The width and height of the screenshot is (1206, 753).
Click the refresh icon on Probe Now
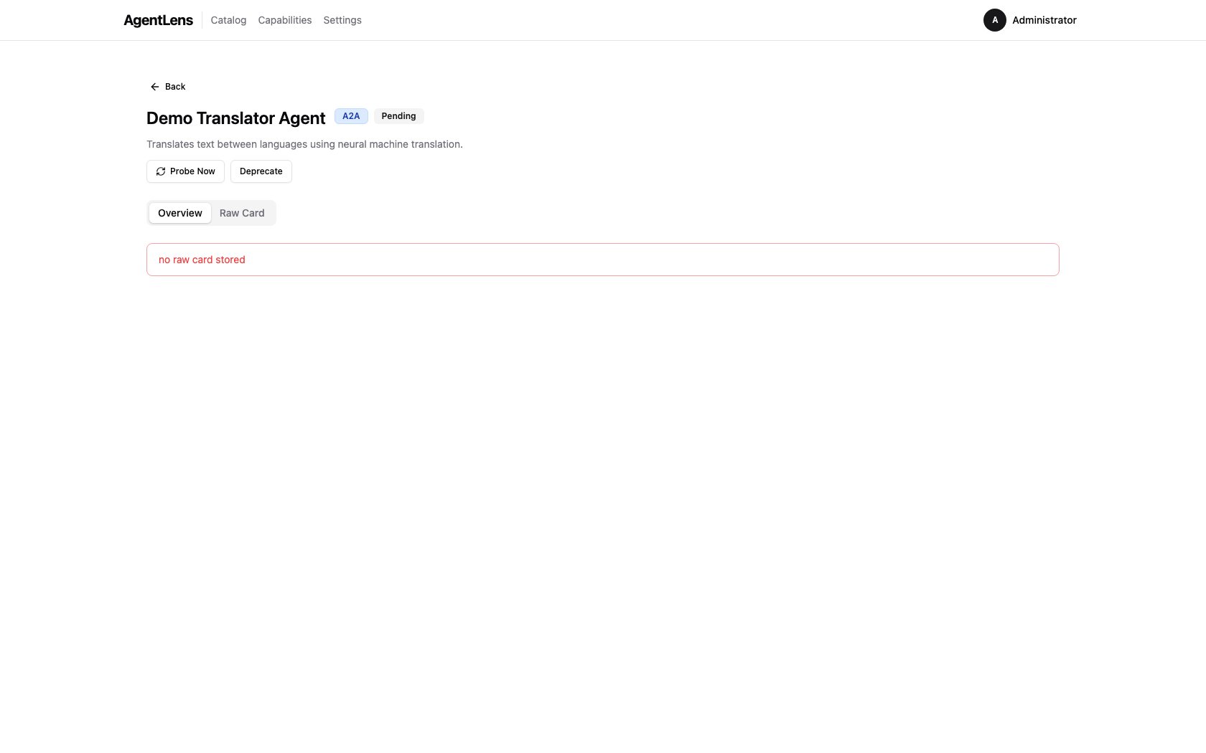coord(161,171)
